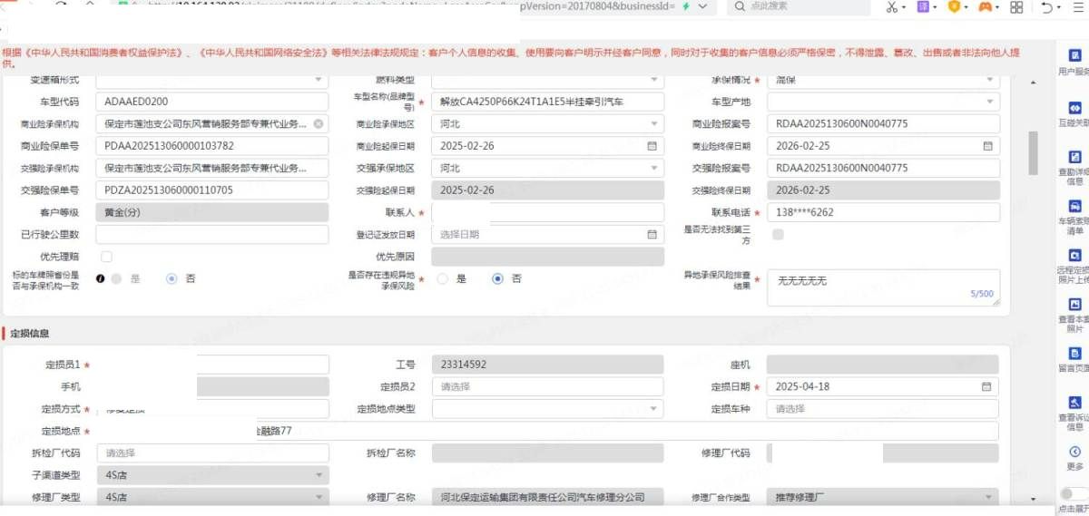This screenshot has width=1089, height=516.
Task: Clear the 商业险承保机构 field with X icon
Action: (319, 124)
